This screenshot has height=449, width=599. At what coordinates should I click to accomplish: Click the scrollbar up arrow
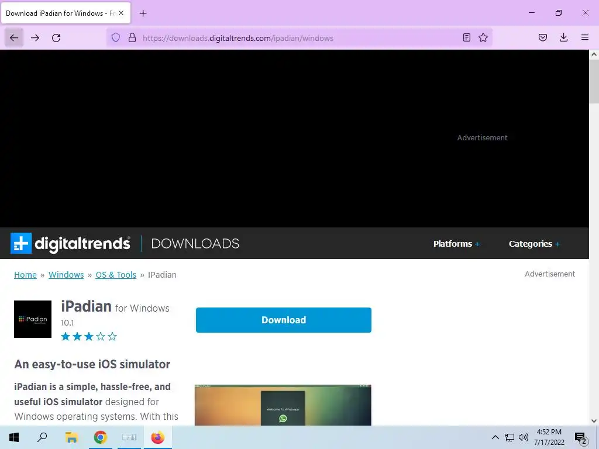pyautogui.click(x=594, y=54)
